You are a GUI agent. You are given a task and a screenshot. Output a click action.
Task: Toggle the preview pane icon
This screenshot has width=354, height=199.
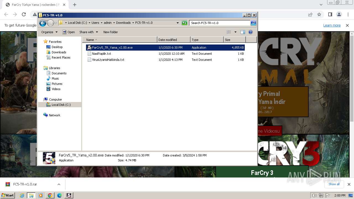(243, 32)
